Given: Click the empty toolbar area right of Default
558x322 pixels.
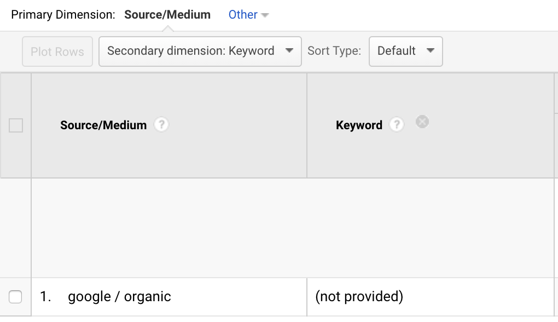Looking at the screenshot, I should (x=498, y=51).
